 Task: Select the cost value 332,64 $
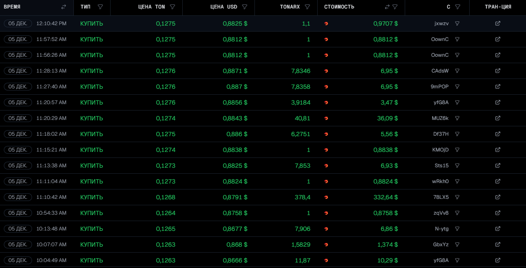[x=386, y=197]
